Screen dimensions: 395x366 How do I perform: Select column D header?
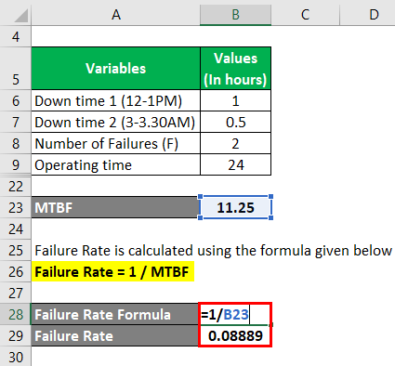(x=368, y=15)
